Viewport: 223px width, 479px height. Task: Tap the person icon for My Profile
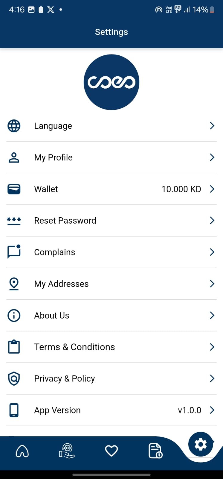coord(14,157)
